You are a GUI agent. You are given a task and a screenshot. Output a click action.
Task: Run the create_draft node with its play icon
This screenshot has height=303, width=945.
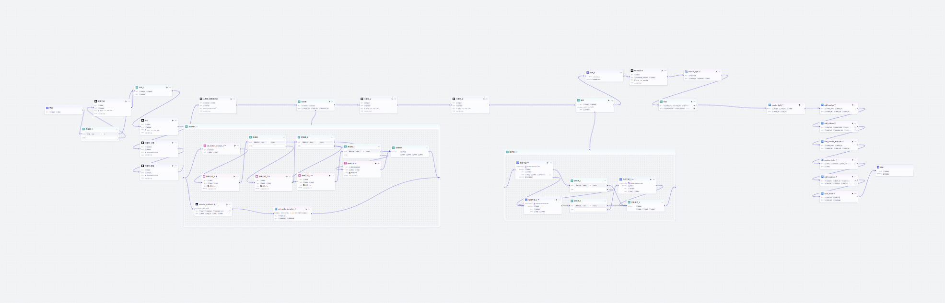tap(799, 105)
